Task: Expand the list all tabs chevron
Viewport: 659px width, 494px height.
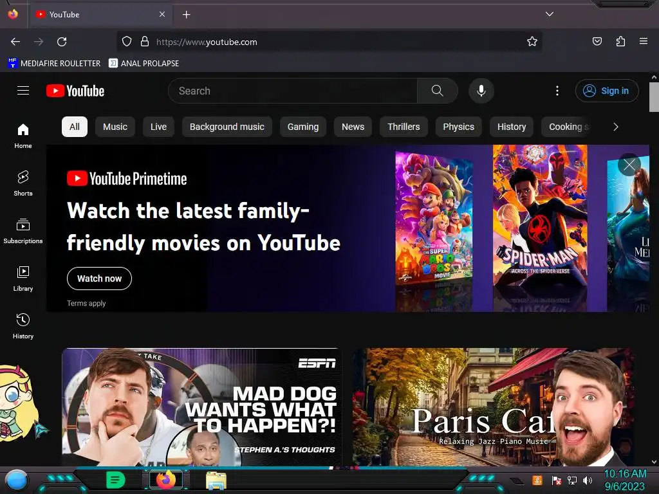Action: click(550, 14)
